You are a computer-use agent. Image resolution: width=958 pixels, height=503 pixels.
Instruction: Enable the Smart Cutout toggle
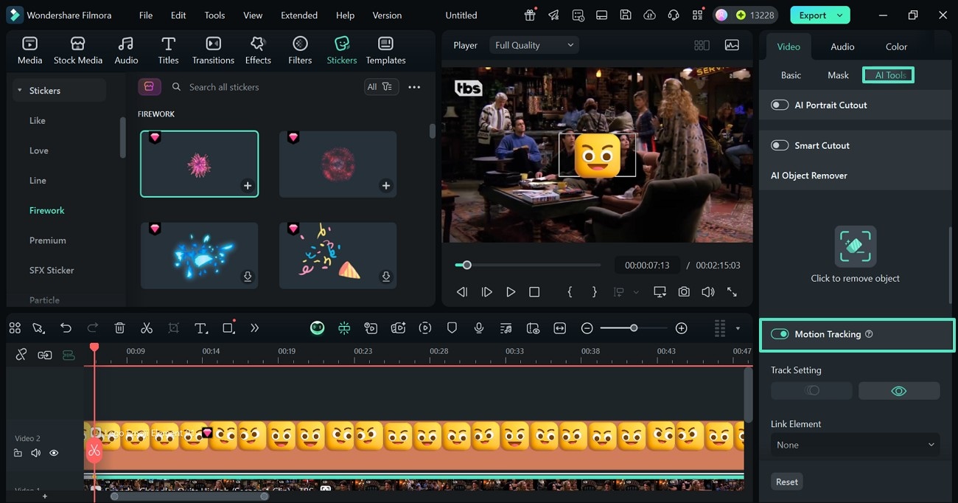pyautogui.click(x=779, y=145)
